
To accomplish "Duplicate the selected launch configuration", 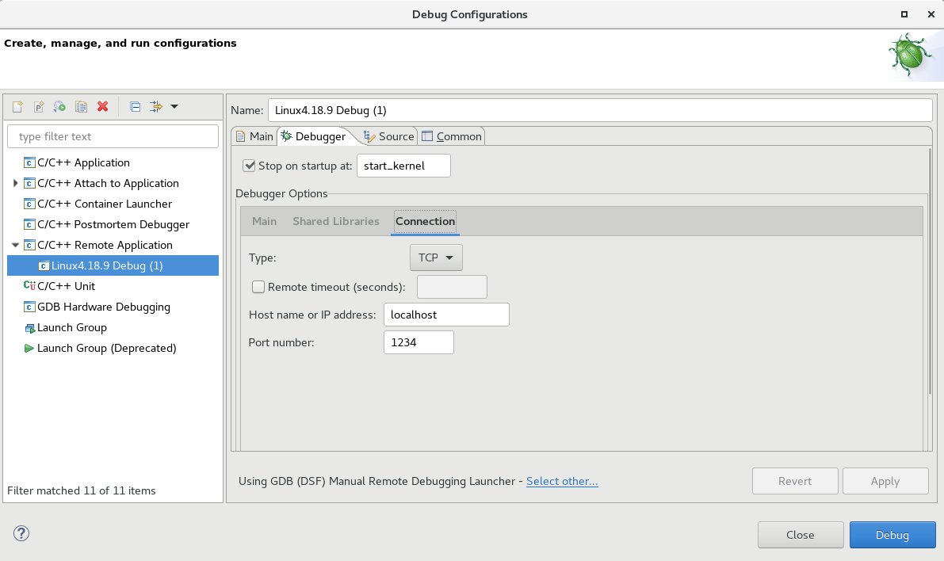I will (x=80, y=106).
